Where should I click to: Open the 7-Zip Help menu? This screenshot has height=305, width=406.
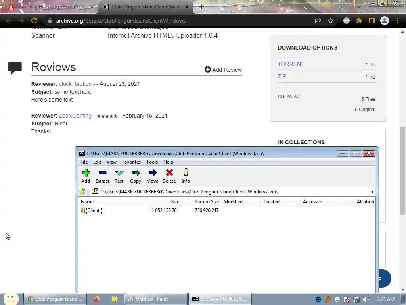coord(168,162)
